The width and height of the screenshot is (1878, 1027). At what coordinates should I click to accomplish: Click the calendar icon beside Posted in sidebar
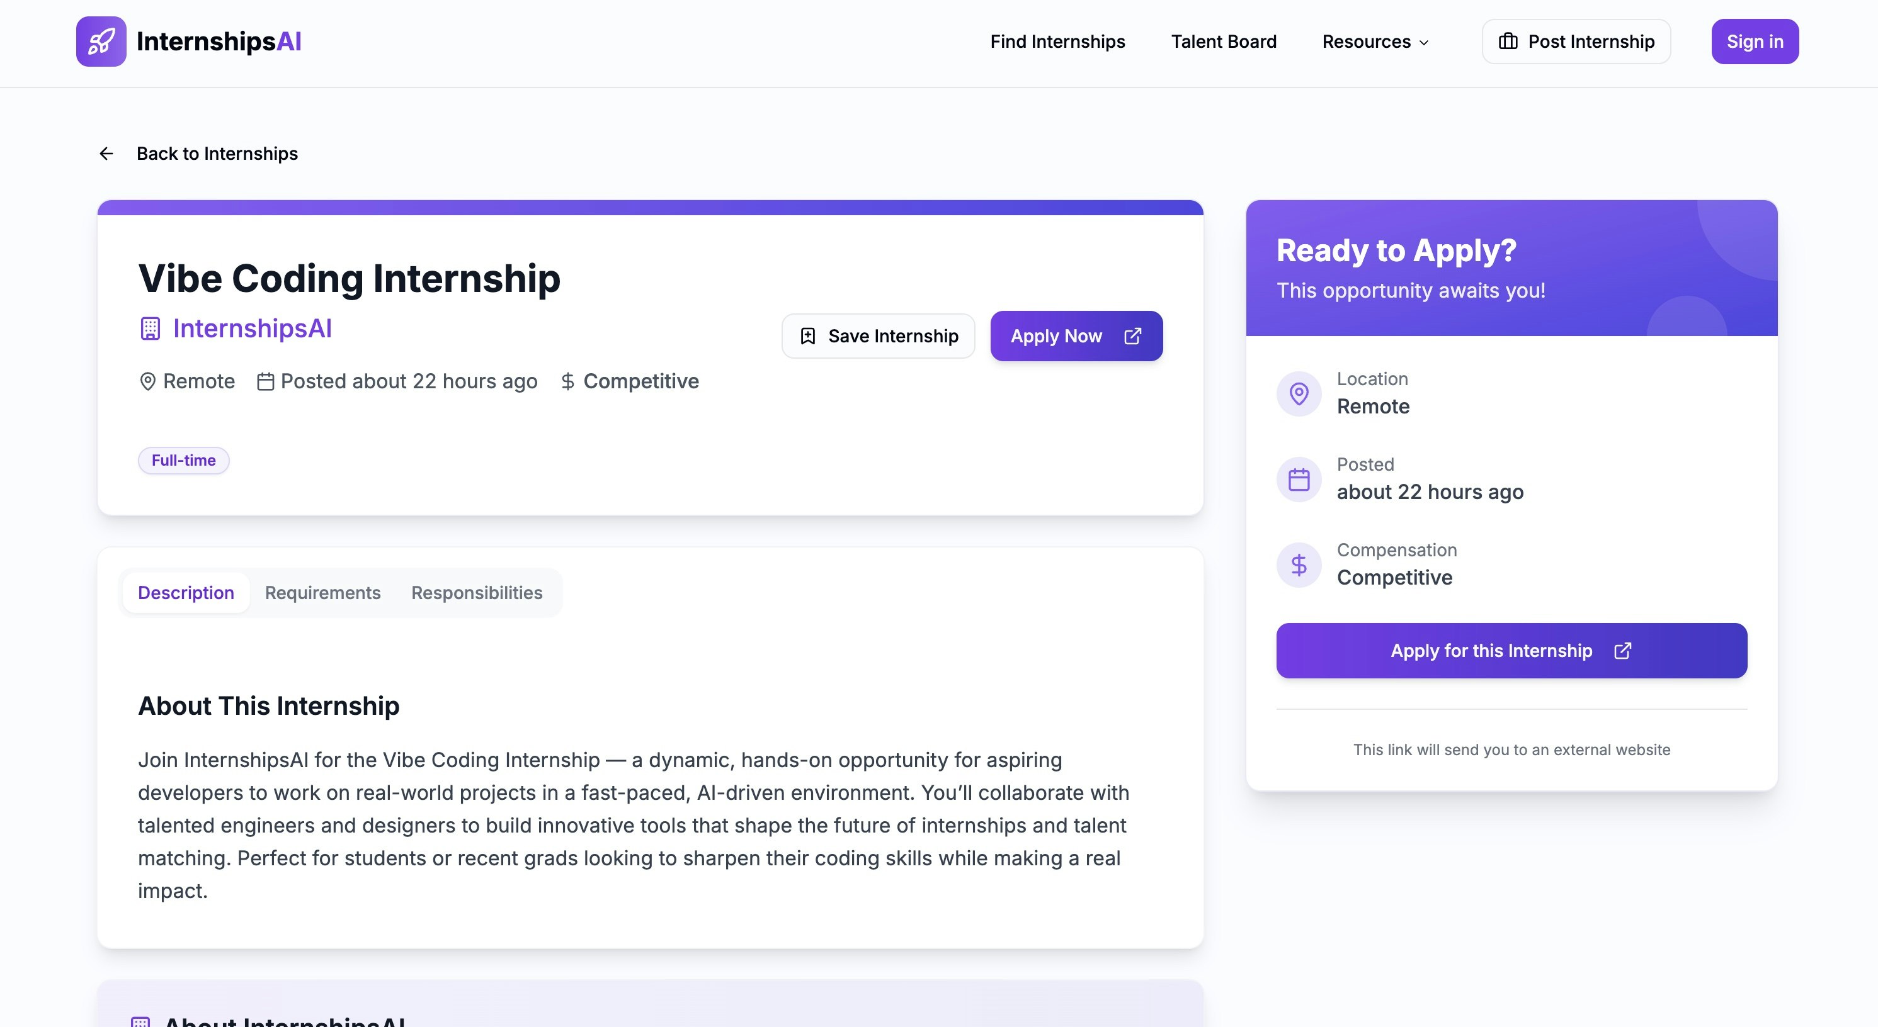click(1299, 480)
